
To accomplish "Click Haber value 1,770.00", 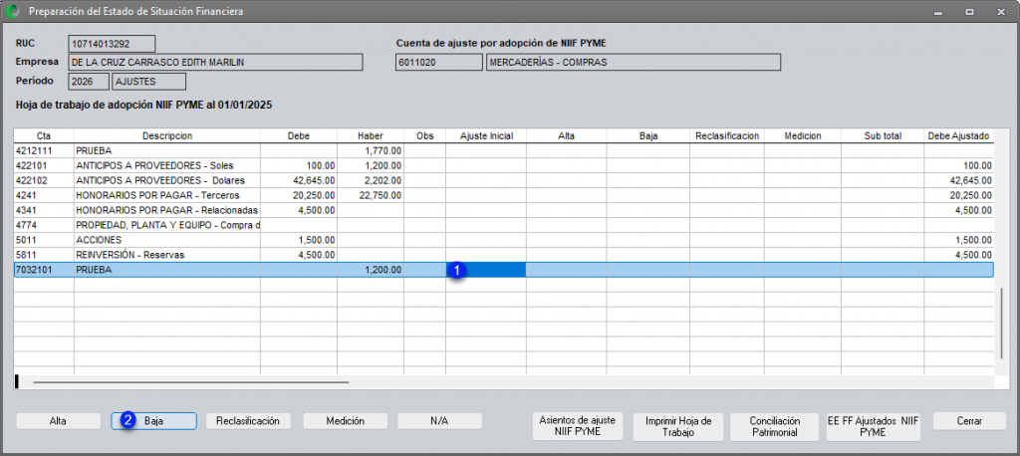I will [x=371, y=150].
